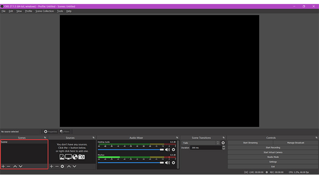Open transition properties gear next to Fade
The width and height of the screenshot is (319, 179).
coord(223,143)
